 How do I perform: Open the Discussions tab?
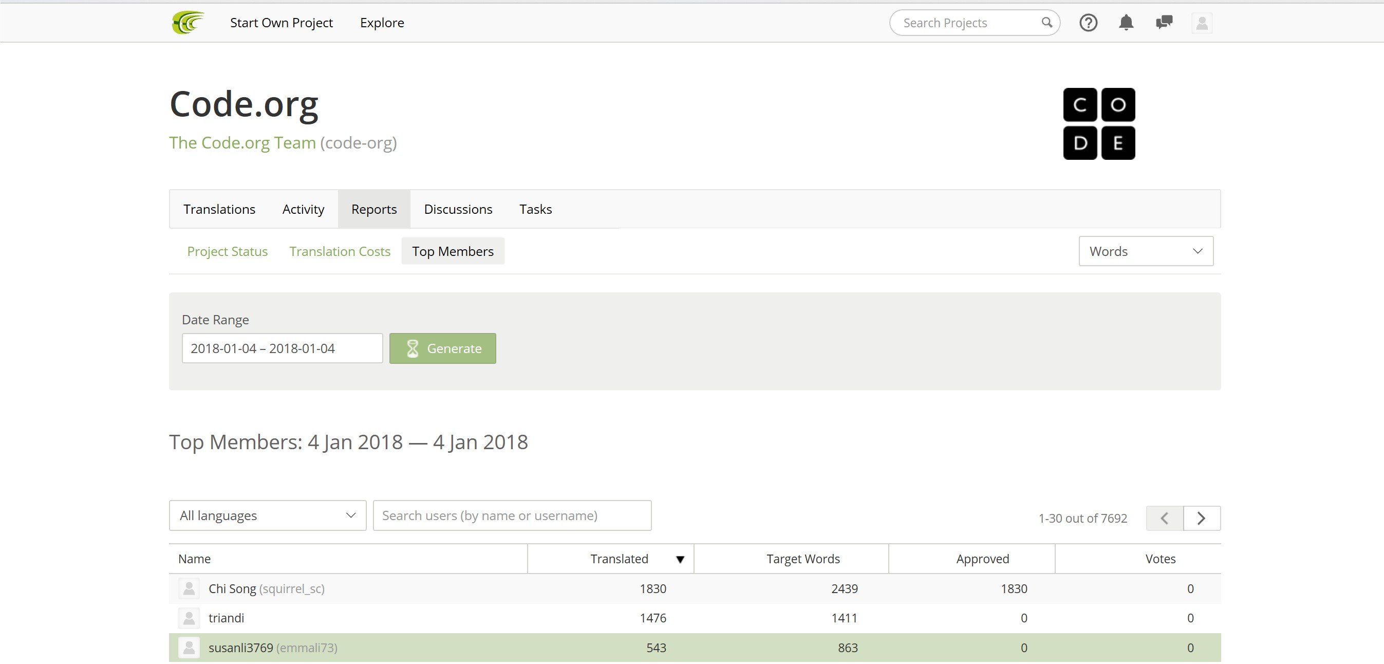(458, 209)
